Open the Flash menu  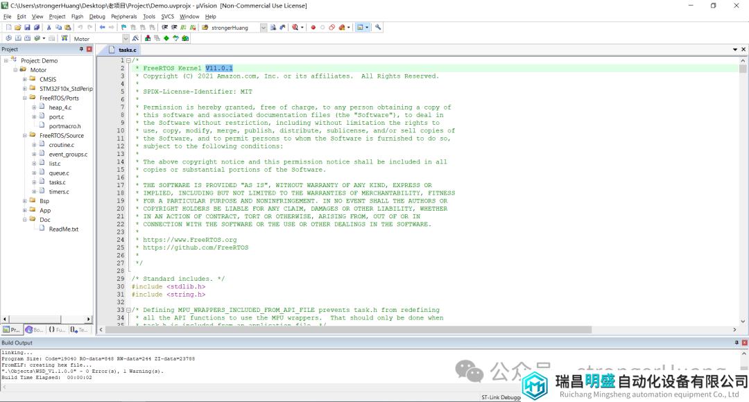tap(77, 17)
